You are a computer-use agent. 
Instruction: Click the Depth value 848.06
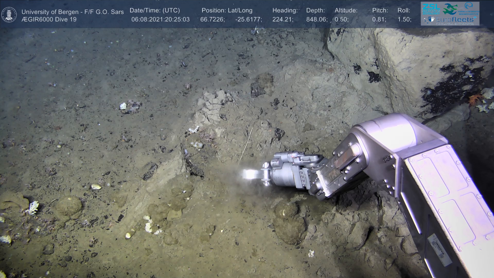(x=316, y=20)
